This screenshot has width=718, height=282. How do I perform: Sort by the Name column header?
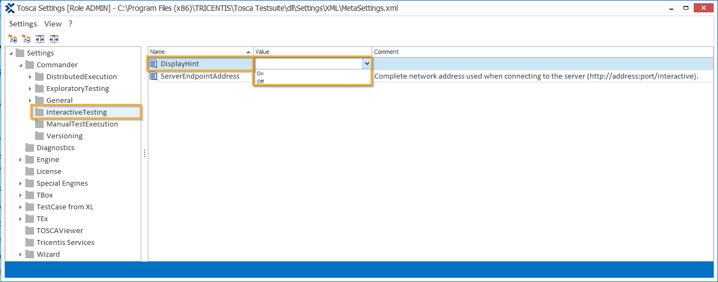coord(201,52)
